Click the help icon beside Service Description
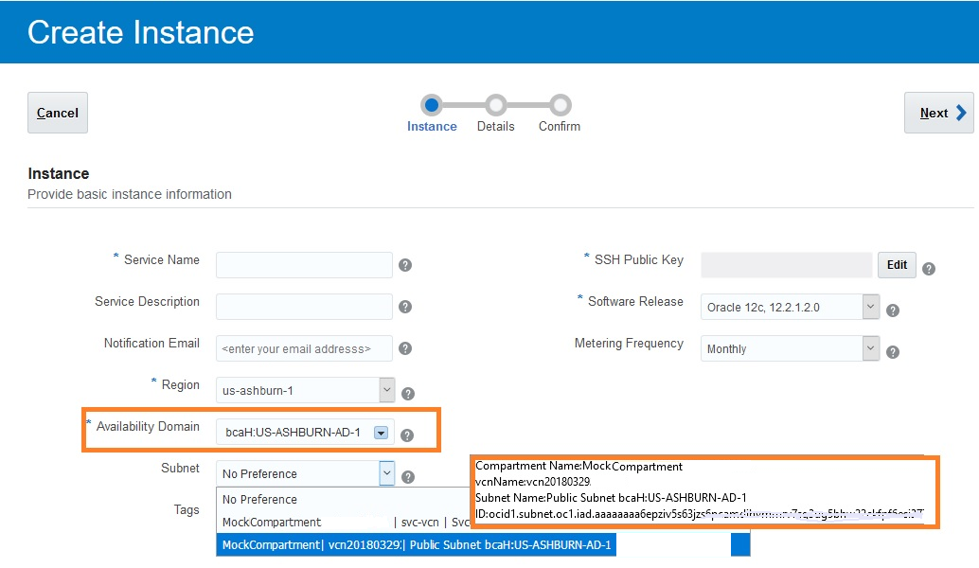Image resolution: width=979 pixels, height=568 pixels. point(405,307)
